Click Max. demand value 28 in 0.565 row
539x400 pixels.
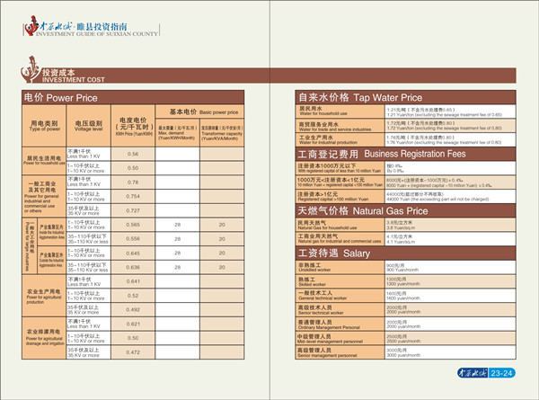pyautogui.click(x=177, y=225)
